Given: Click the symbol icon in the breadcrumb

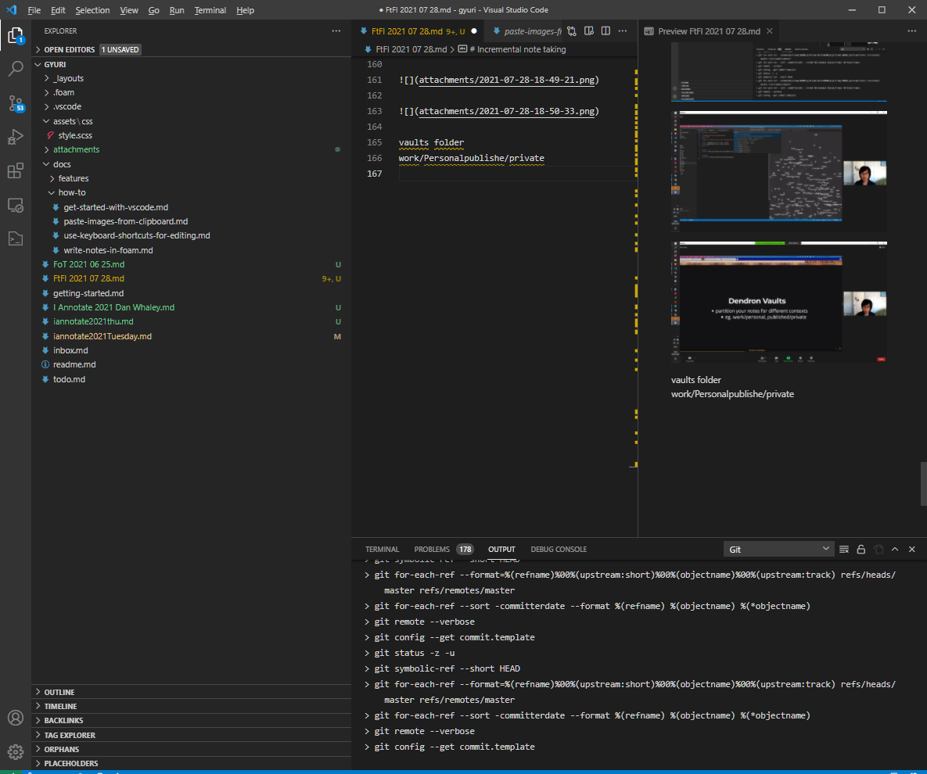Looking at the screenshot, I should [x=462, y=49].
